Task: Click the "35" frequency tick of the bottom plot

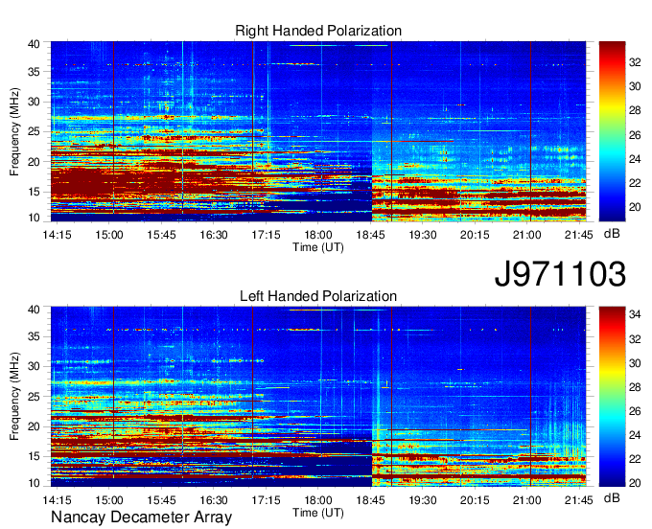Action: [x=35, y=336]
